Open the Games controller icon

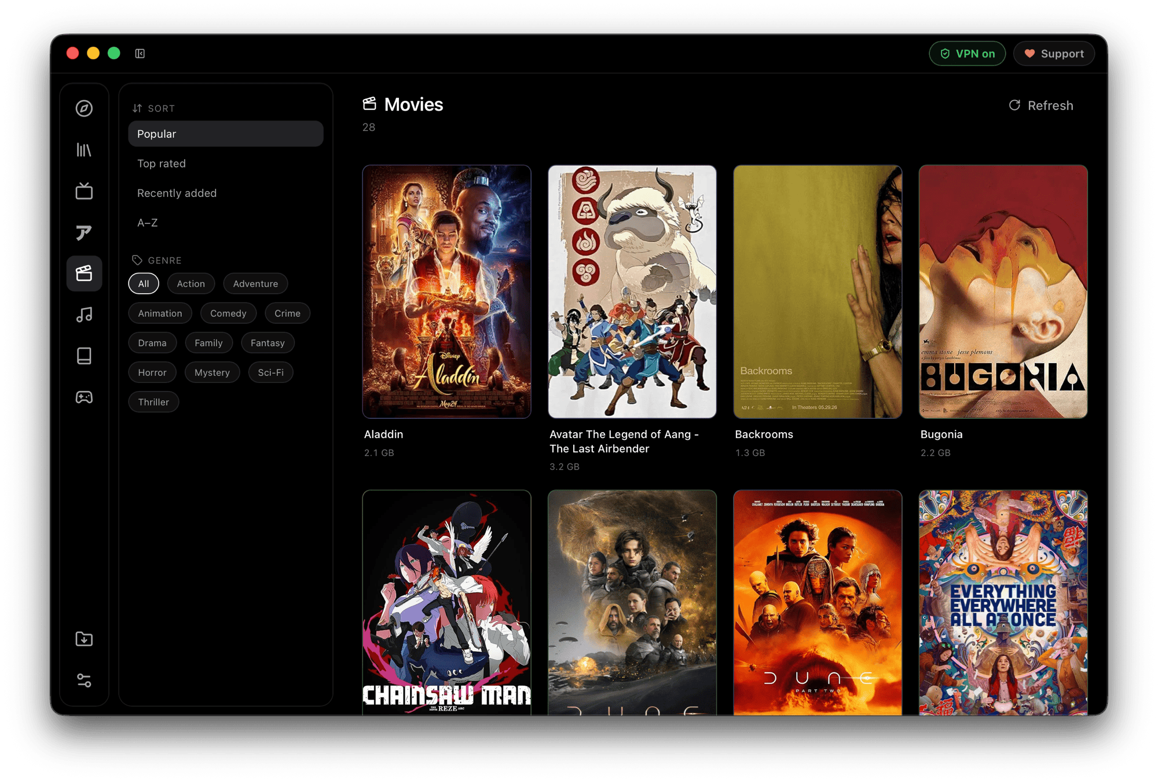(x=85, y=397)
